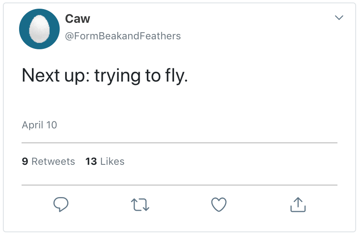Visit the profile via display name Caw
Image resolution: width=359 pixels, height=236 pixels.
pos(78,19)
